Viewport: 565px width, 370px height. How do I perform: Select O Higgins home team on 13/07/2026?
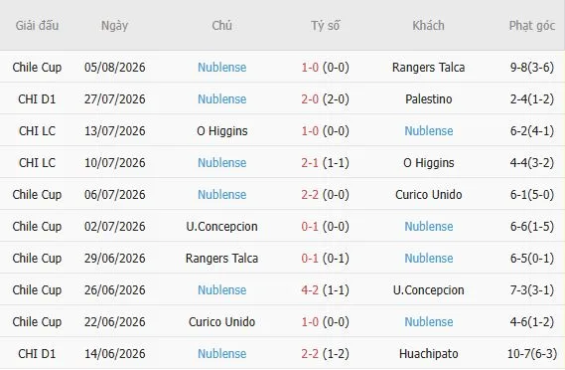coord(222,130)
